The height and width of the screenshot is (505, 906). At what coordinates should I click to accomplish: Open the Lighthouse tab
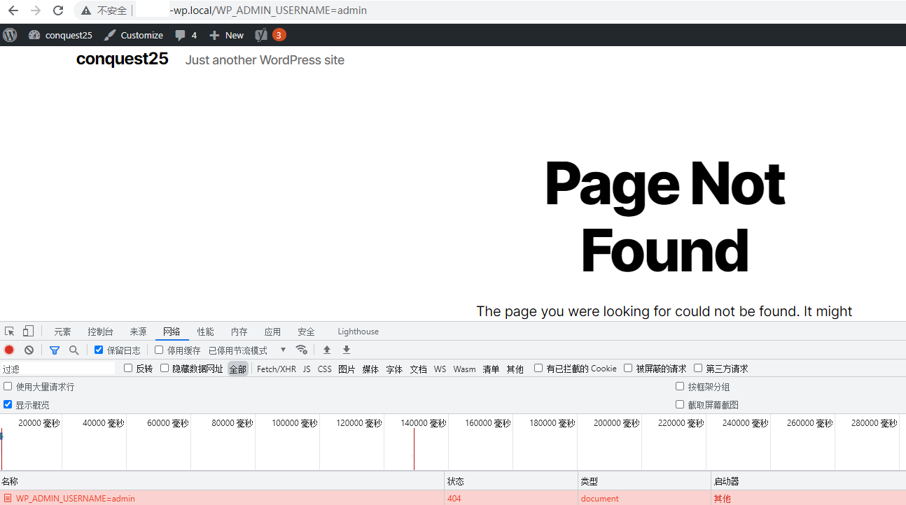(358, 332)
